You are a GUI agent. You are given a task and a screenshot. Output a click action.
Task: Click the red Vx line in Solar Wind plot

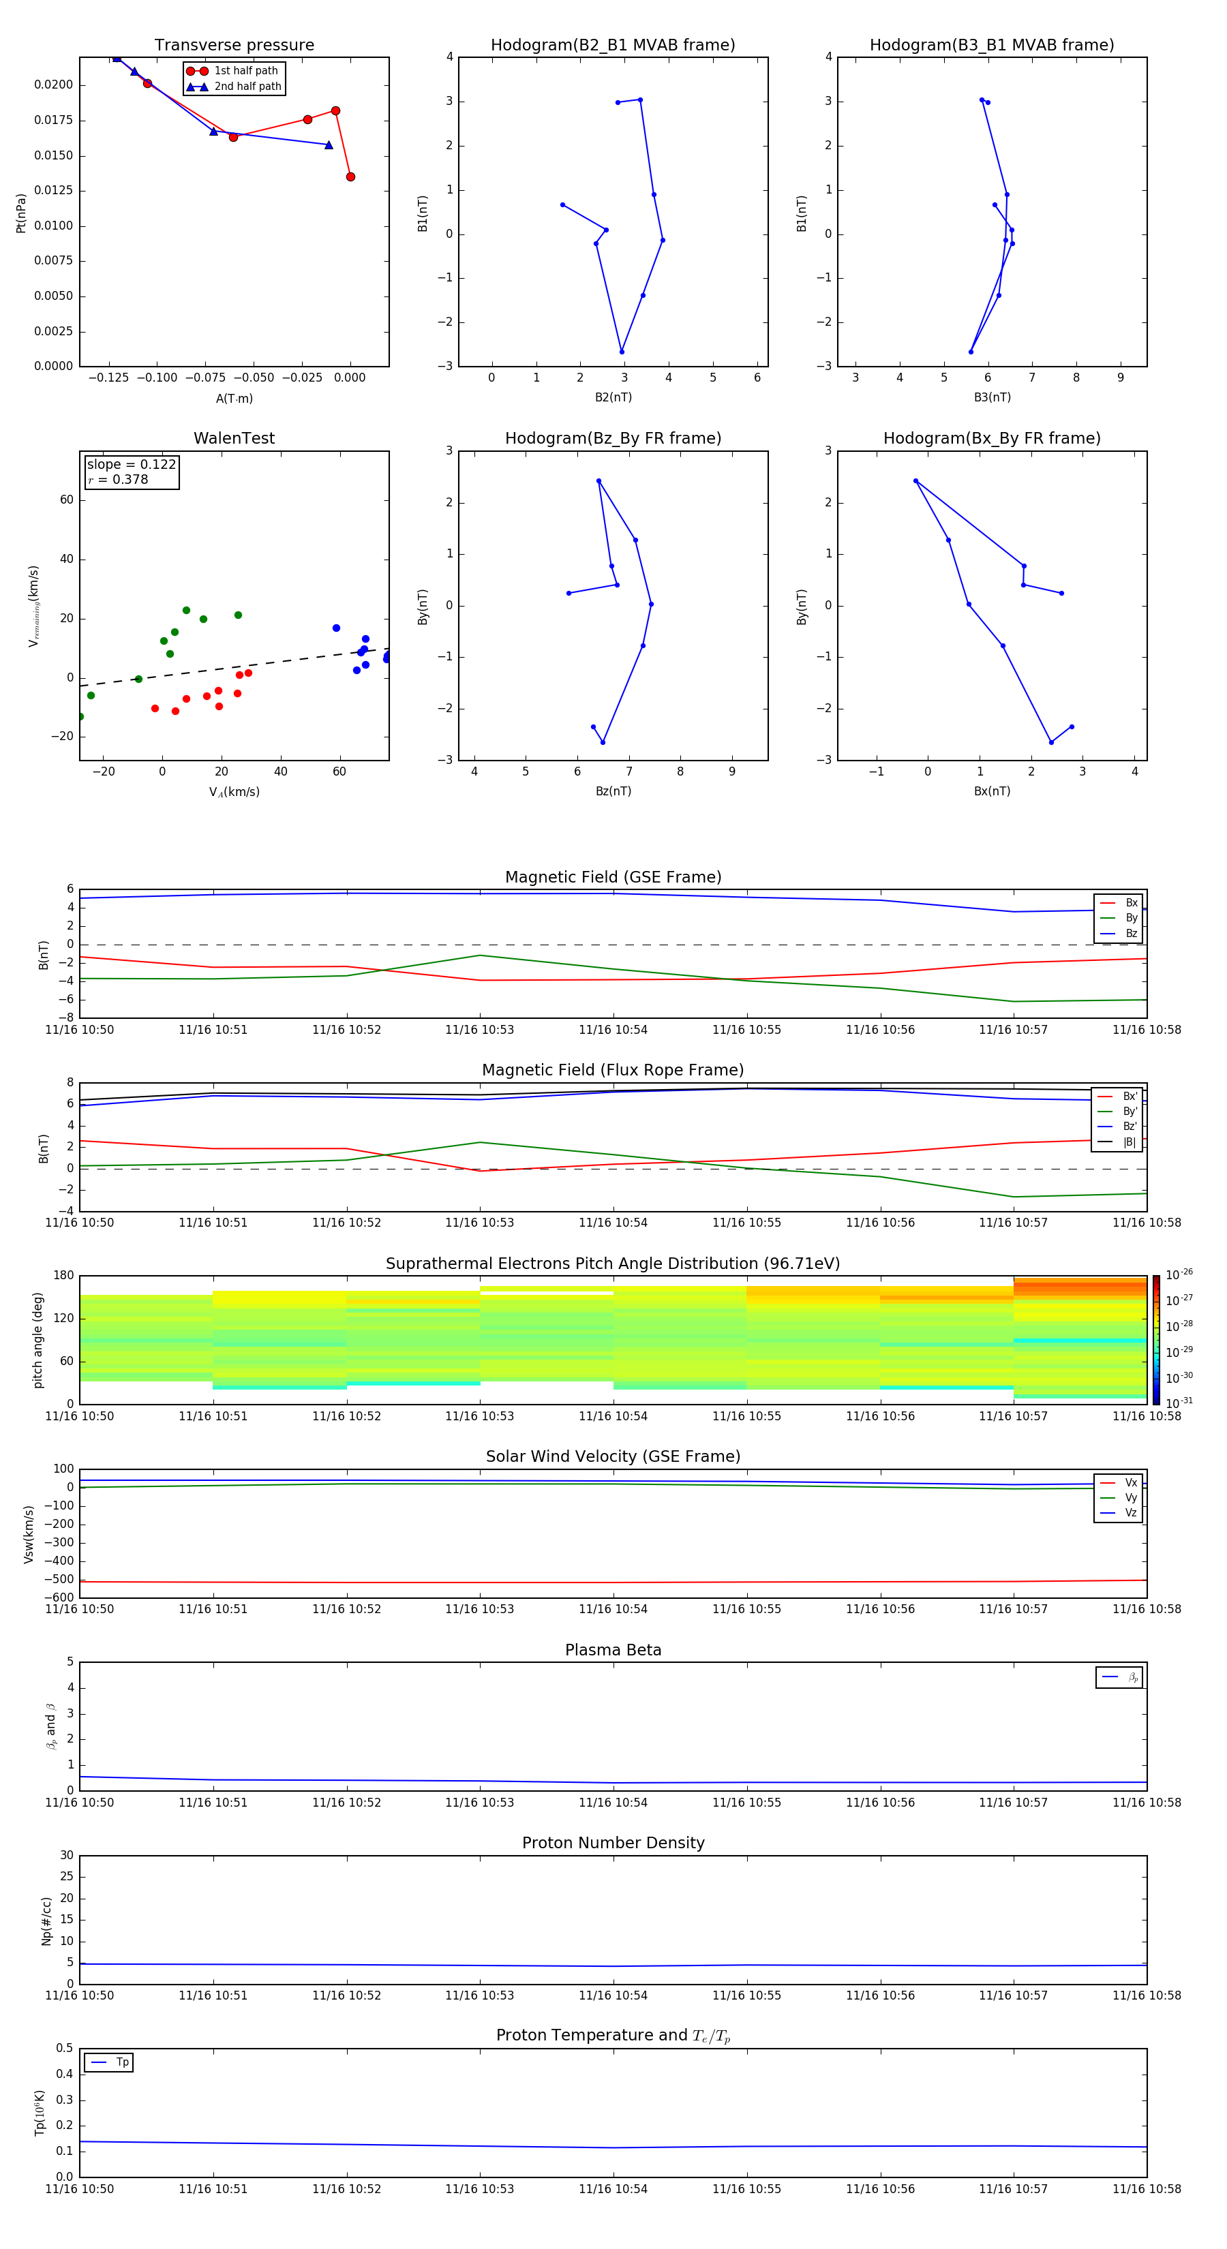pos(613,1582)
